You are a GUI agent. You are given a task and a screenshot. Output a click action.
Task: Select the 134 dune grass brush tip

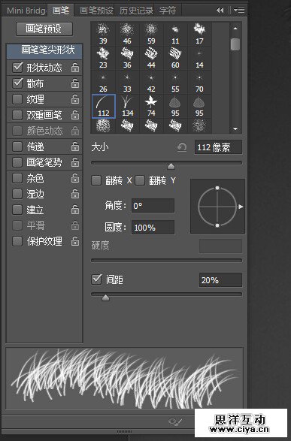tap(128, 107)
